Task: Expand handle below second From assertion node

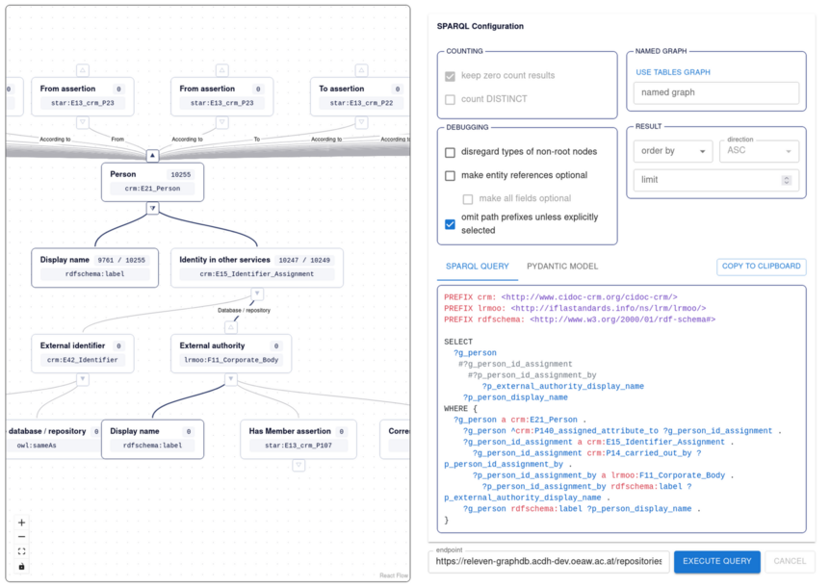Action: [x=222, y=122]
